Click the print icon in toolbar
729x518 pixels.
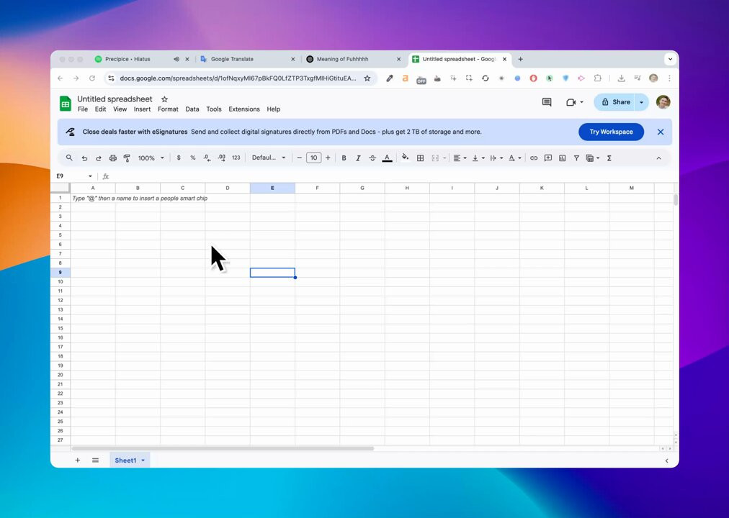click(112, 158)
